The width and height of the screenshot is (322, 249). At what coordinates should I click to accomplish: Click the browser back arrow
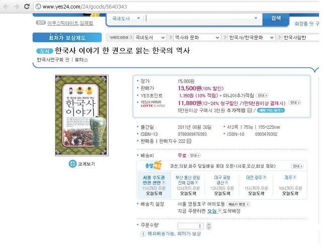pyautogui.click(x=6, y=7)
